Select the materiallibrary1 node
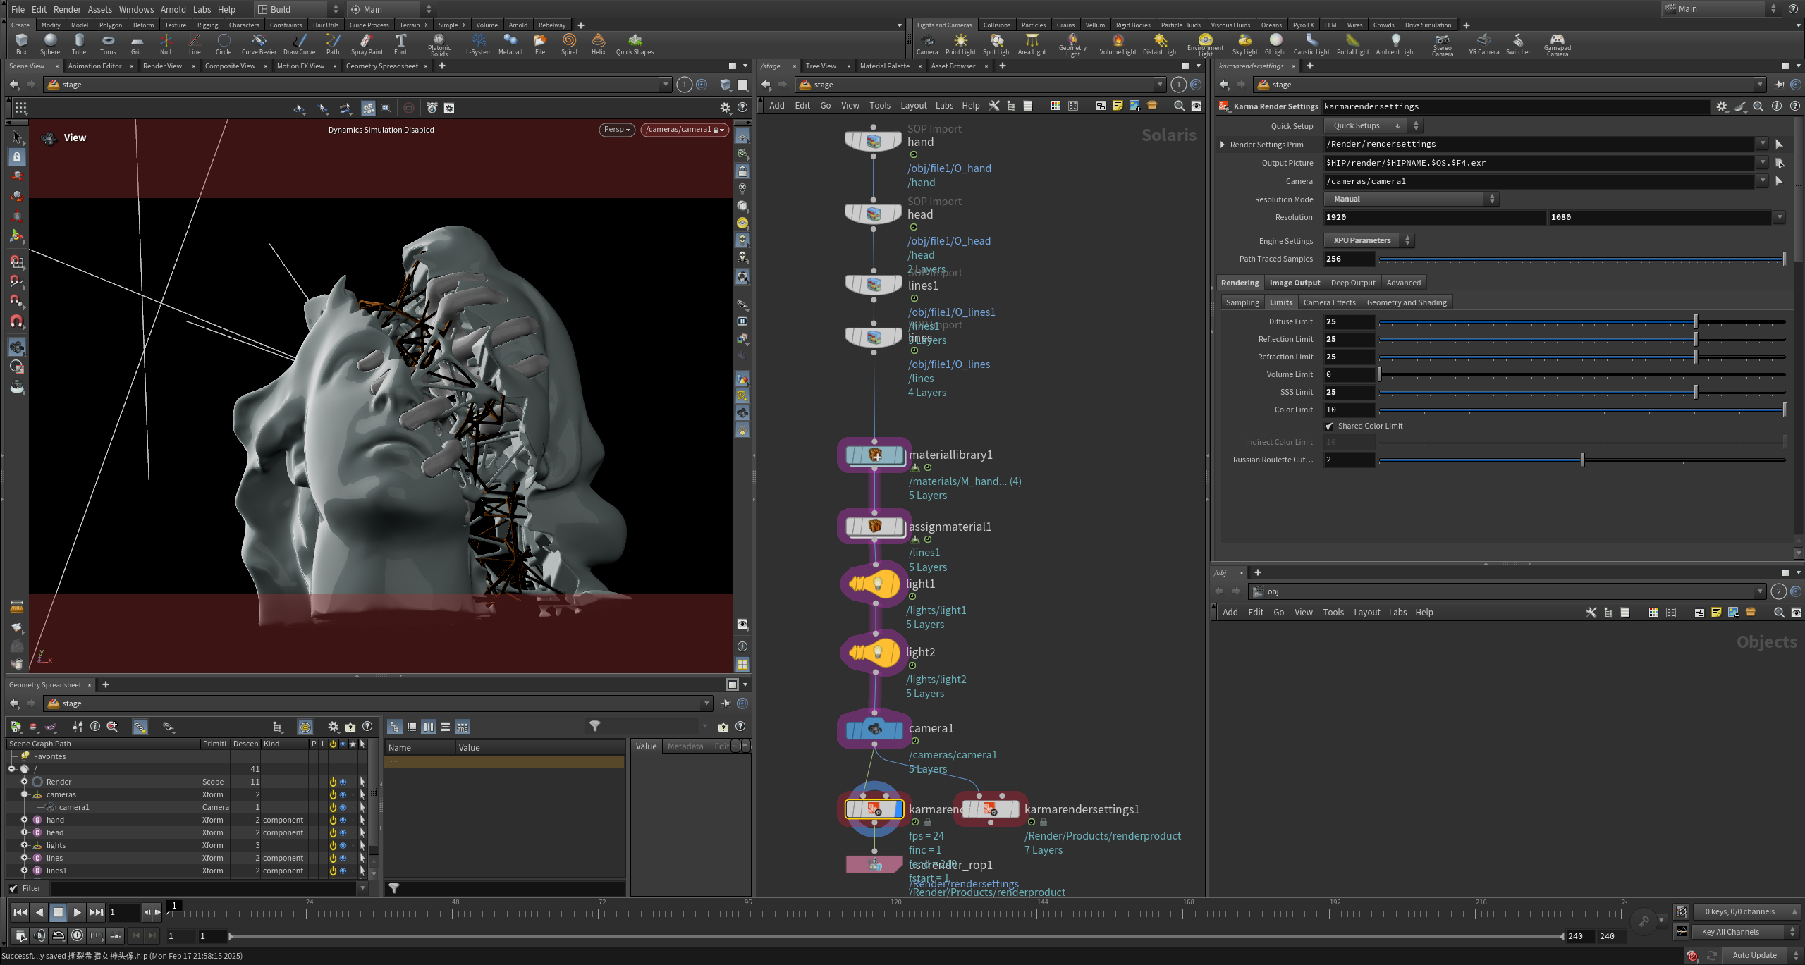 click(874, 455)
